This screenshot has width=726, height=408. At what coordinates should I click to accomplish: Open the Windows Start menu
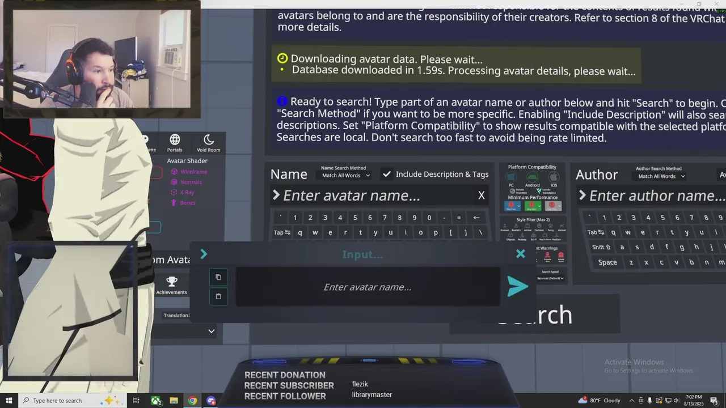pos(9,401)
